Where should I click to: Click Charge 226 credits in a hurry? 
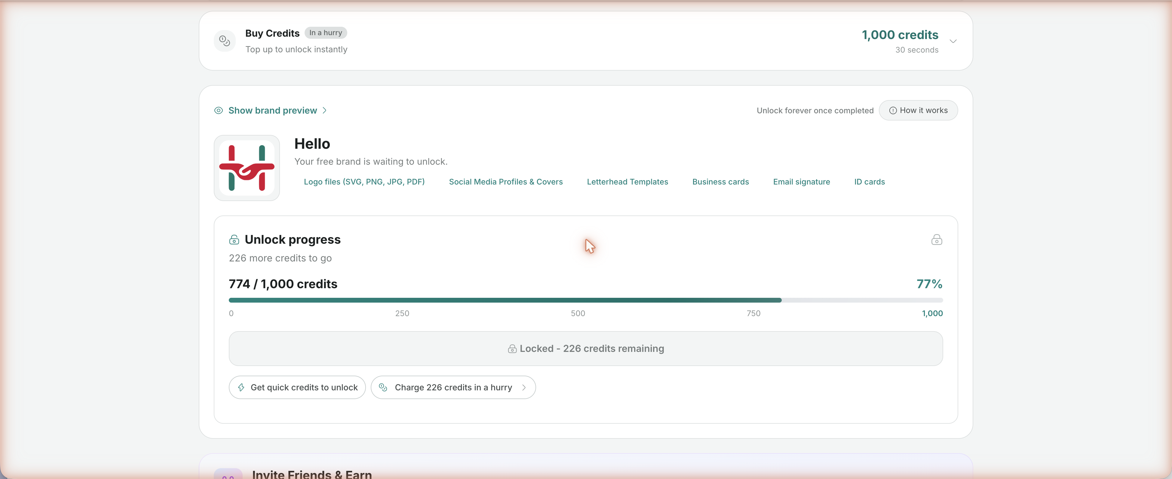pos(453,388)
